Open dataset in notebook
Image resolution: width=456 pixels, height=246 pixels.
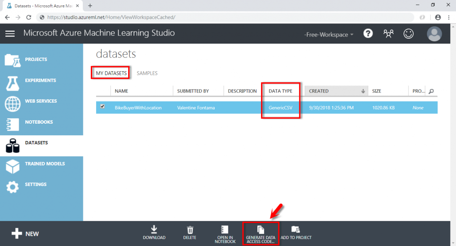pyautogui.click(x=225, y=234)
